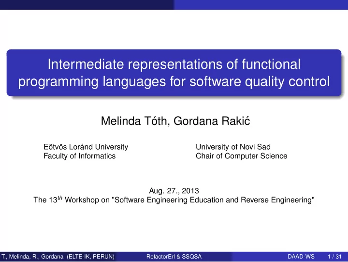Select "Eötvös Loránd University" text
This screenshot has height=262, width=348.
pos(86,147)
